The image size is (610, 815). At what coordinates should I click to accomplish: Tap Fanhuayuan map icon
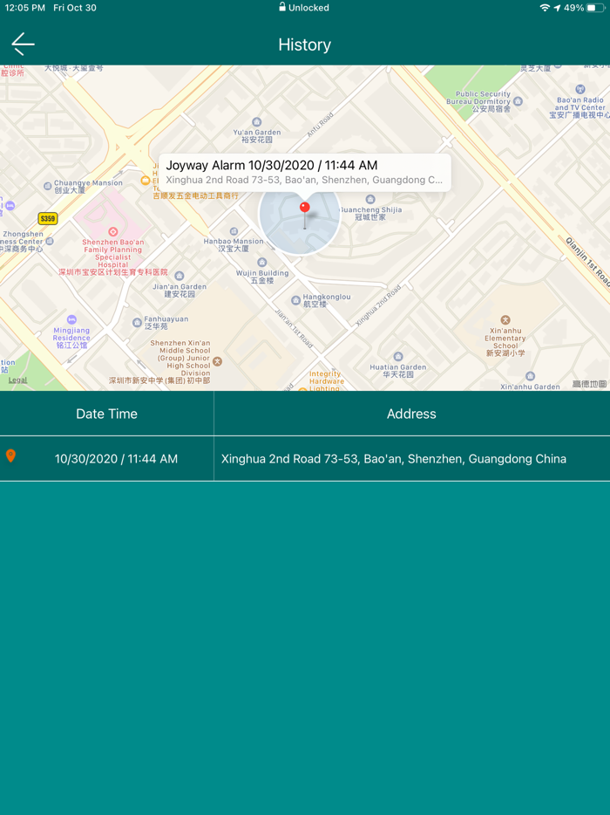point(137,322)
